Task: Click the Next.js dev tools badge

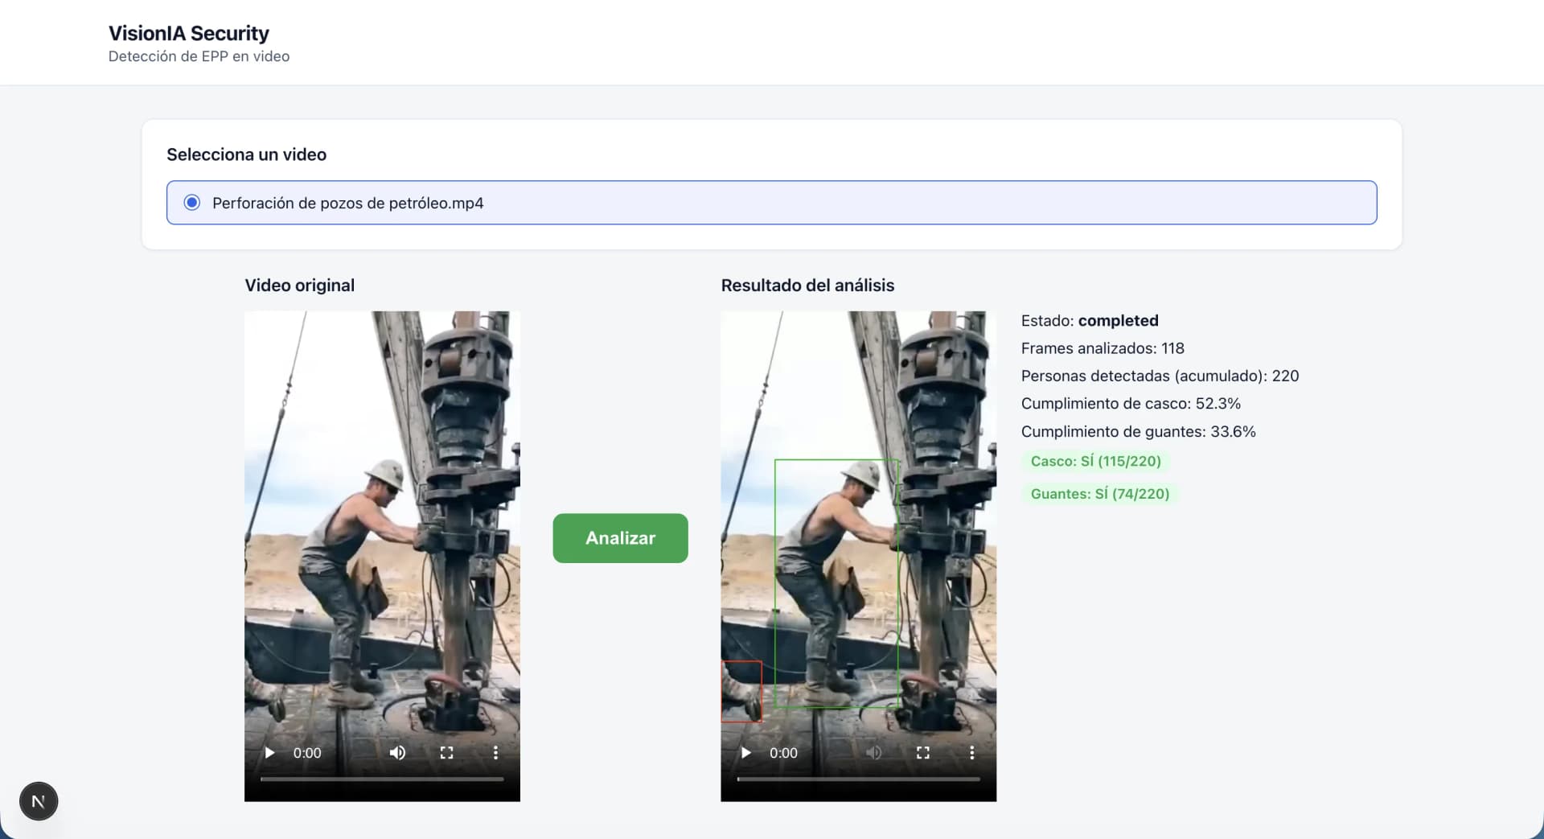Action: tap(39, 801)
